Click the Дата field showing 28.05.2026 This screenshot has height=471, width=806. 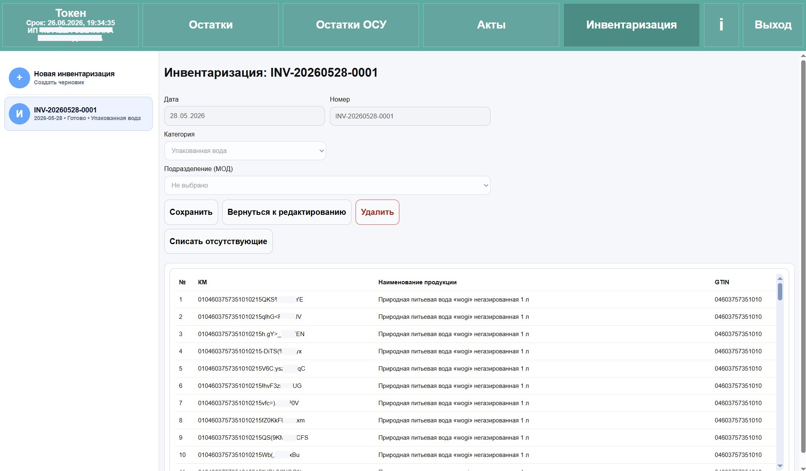(x=244, y=116)
